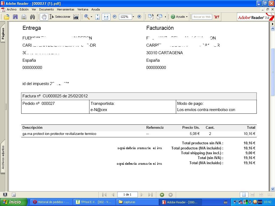The width and height of the screenshot is (275, 206).
Task: Activate the Snapshot camera tool
Action: (x=76, y=17)
